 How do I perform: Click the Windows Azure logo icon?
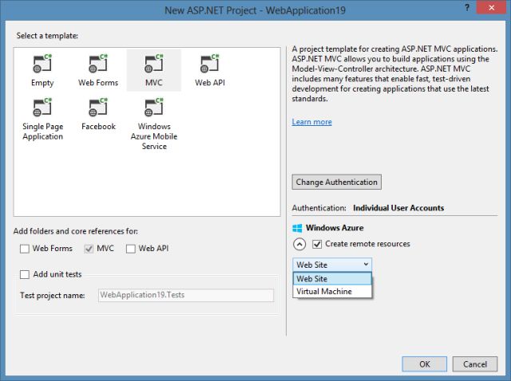tap(297, 228)
